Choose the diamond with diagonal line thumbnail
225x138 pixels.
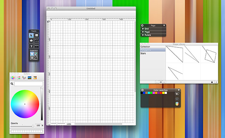209,54
